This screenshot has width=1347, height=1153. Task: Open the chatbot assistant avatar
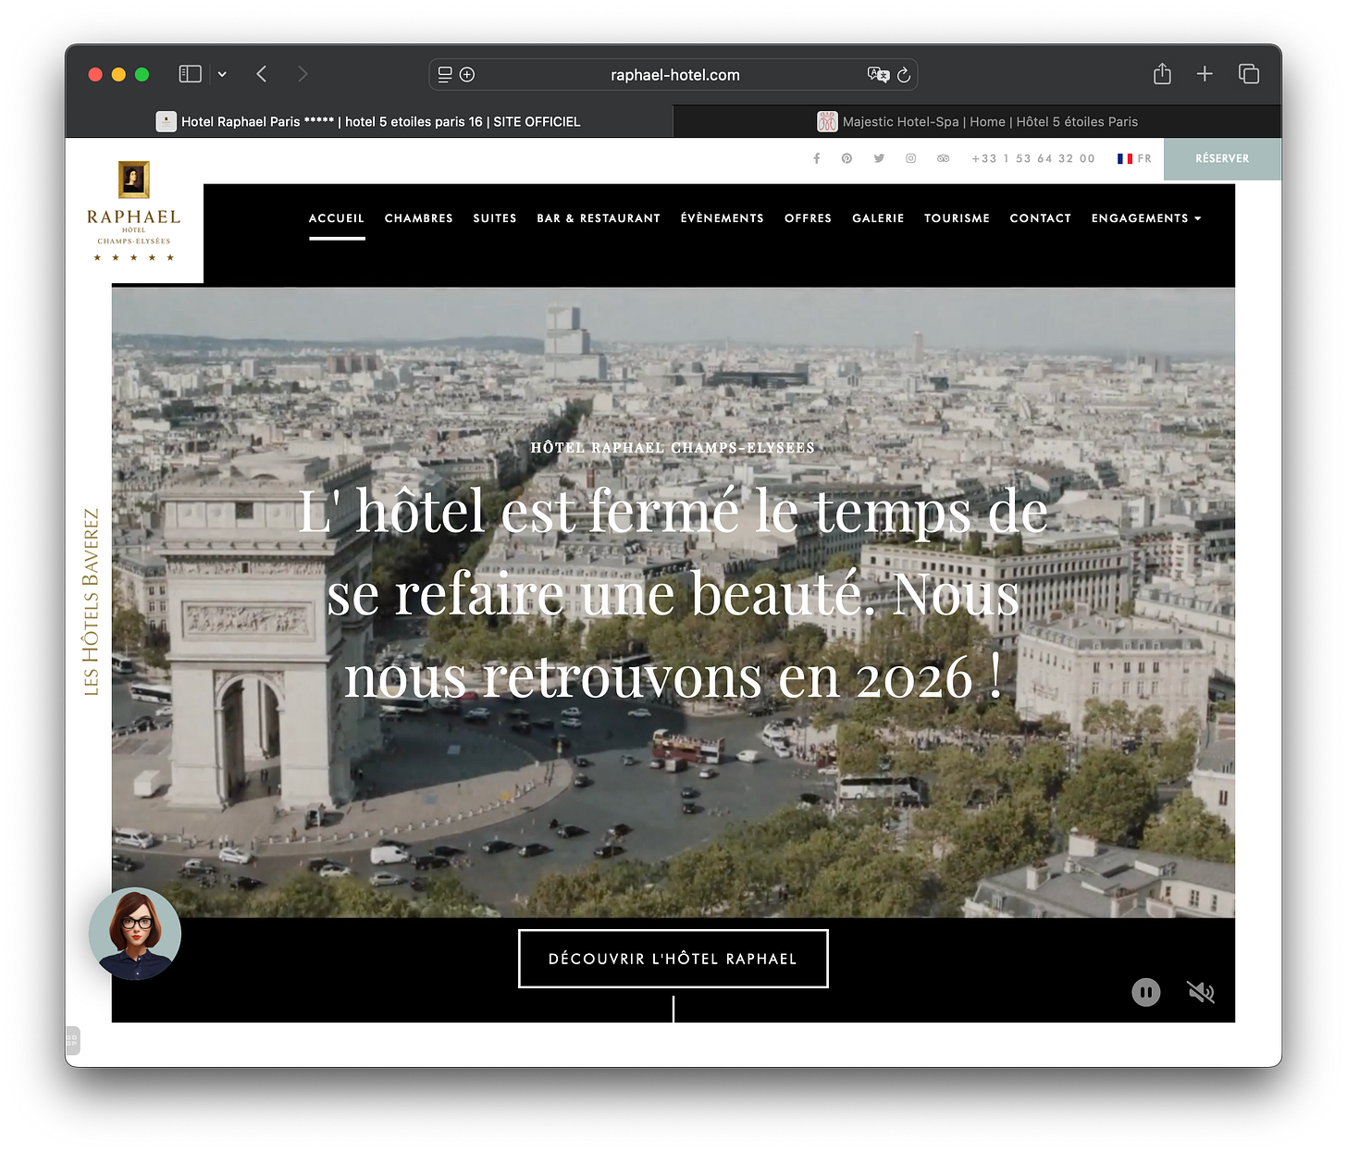pos(135,934)
